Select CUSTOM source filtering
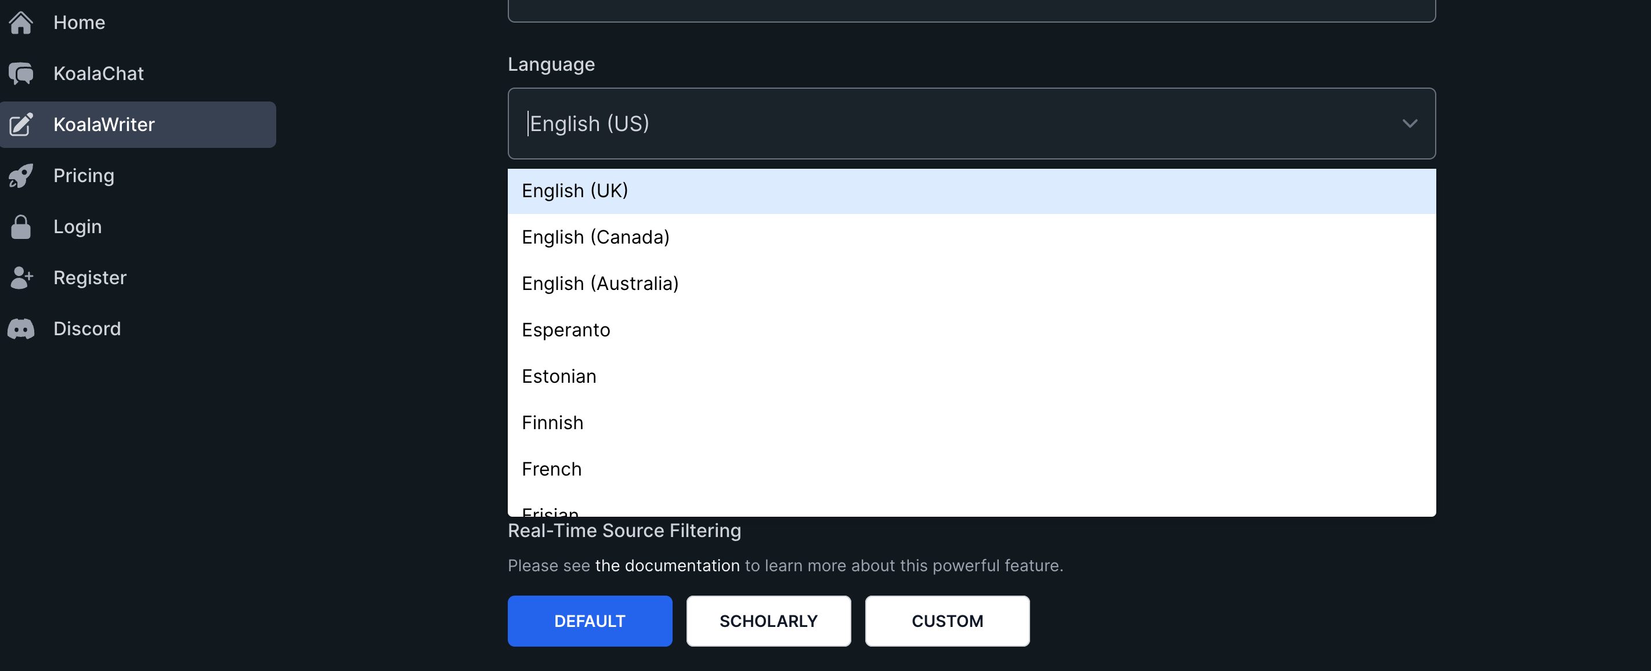The height and width of the screenshot is (671, 1651). pyautogui.click(x=947, y=621)
